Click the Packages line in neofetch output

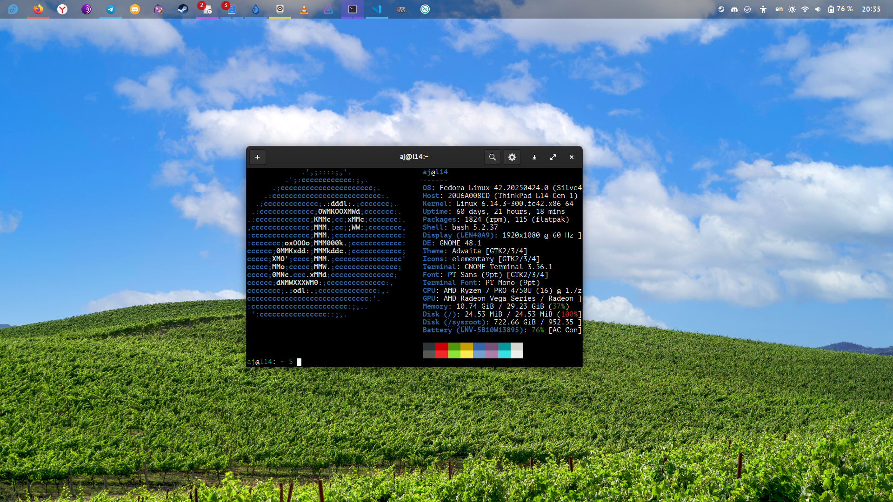pyautogui.click(x=496, y=219)
